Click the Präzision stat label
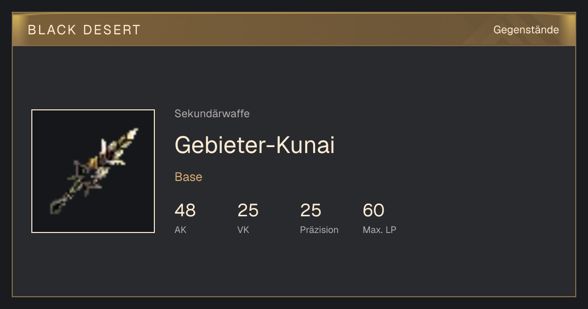This screenshot has height=309, width=588. [319, 230]
